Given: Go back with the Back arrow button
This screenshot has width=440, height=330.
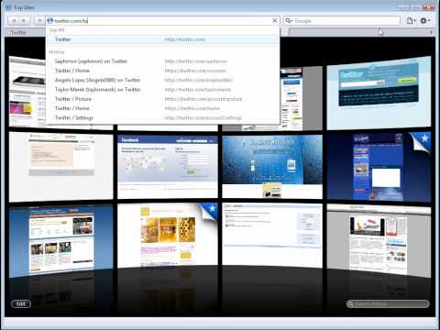Looking at the screenshot, I should 14,20.
